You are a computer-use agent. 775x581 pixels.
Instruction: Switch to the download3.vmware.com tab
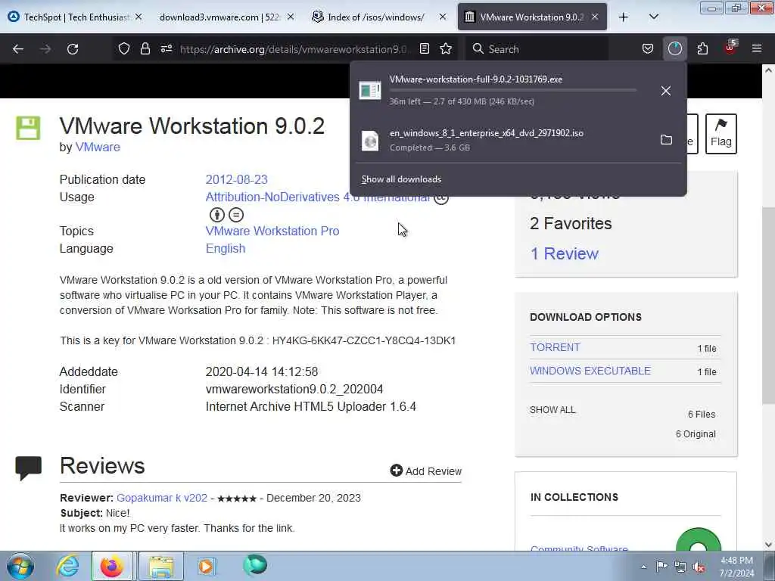(x=220, y=17)
